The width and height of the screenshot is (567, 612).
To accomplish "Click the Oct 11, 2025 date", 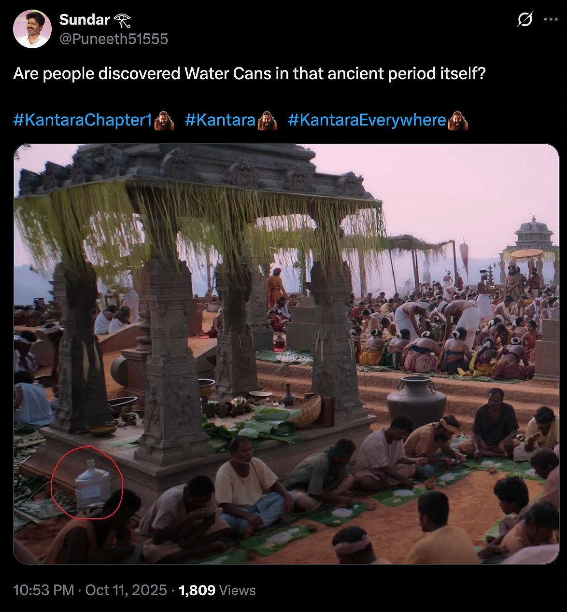I will click(x=126, y=590).
